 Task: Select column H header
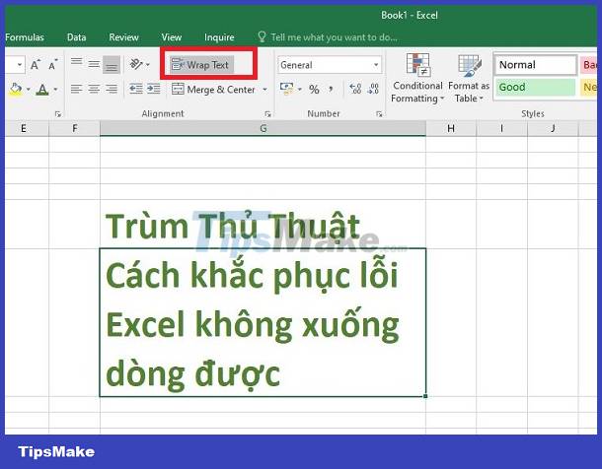tap(451, 128)
